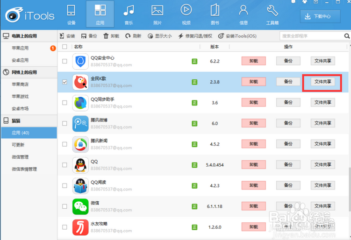This screenshot has height=240, width=351.
Task: Open the 音乐 (Music) section
Action: coord(129,15)
